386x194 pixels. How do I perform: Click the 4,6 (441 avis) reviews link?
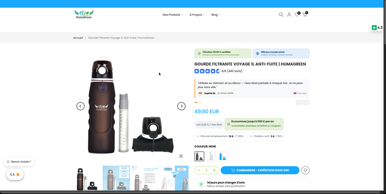pyautogui.click(x=232, y=71)
